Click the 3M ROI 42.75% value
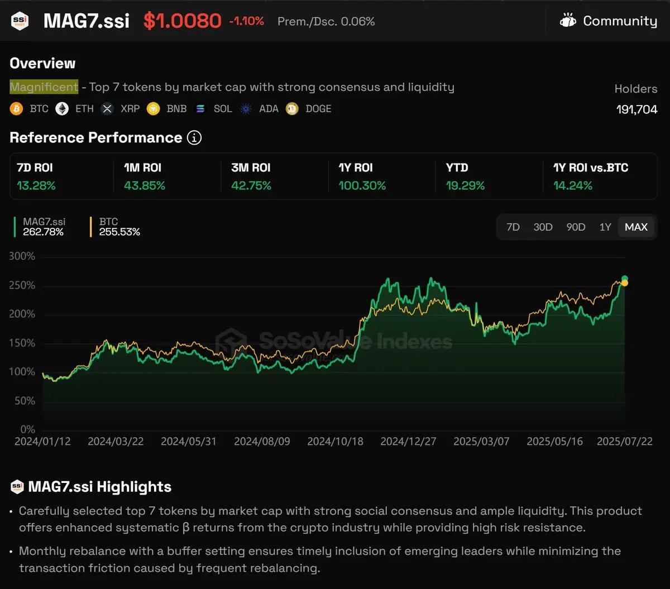 coord(251,185)
